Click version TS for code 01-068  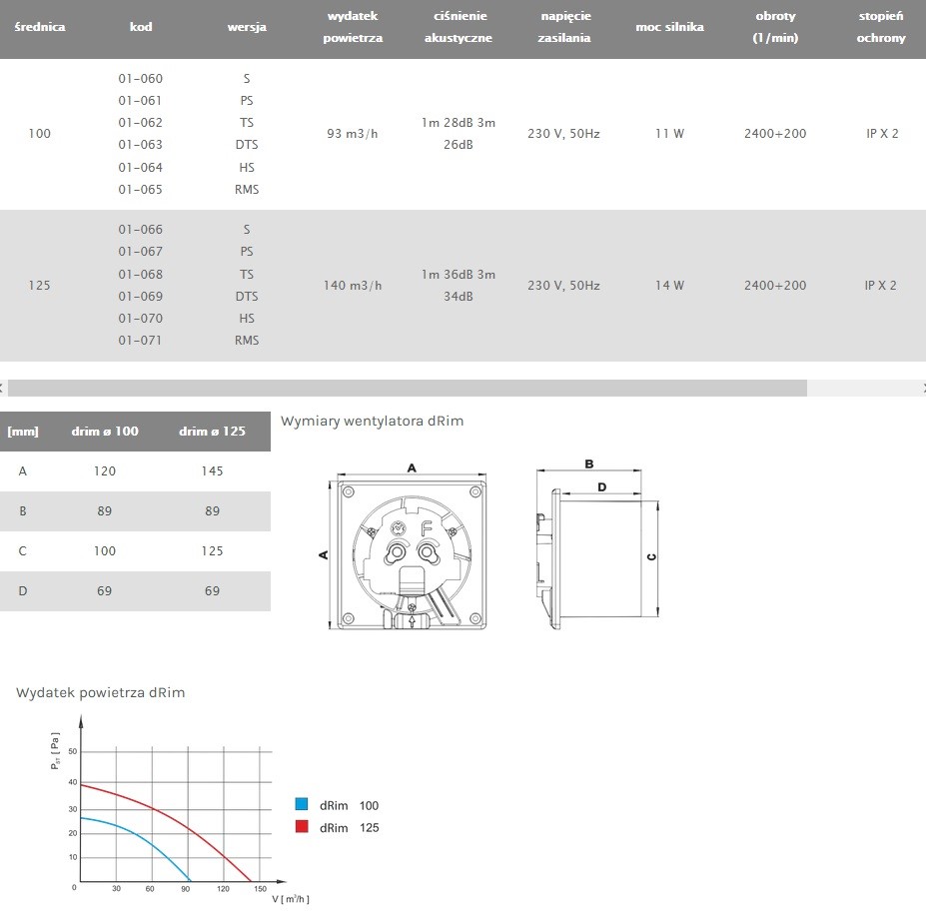coord(247,274)
